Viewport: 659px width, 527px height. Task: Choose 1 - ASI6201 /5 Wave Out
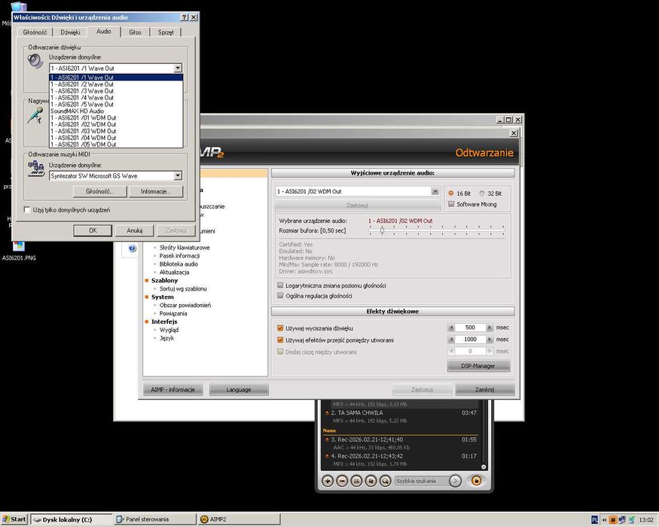point(116,104)
